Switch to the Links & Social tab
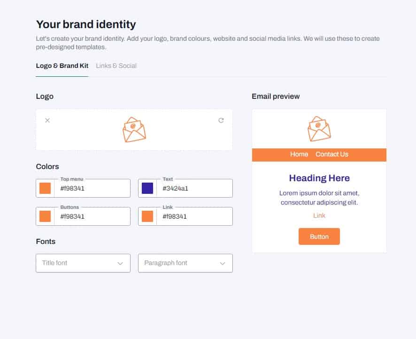This screenshot has height=339, width=416. [x=116, y=66]
